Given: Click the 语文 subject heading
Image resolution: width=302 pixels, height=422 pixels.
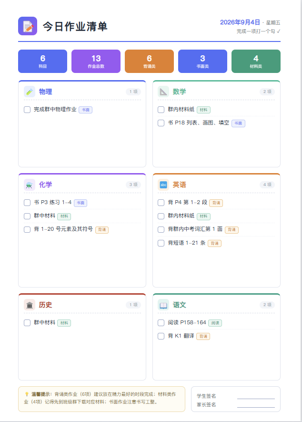Looking at the screenshot, I should tap(180, 305).
